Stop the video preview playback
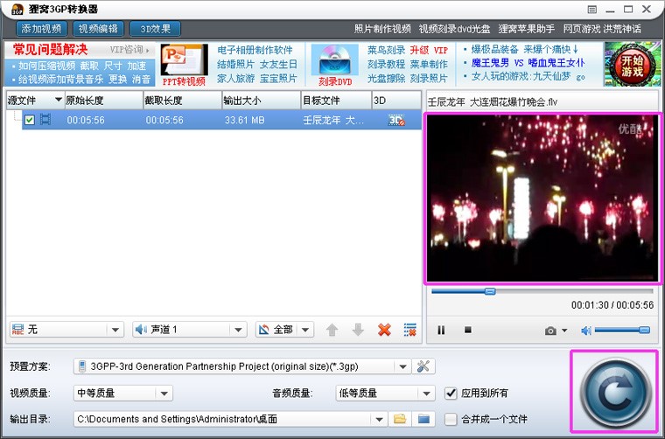 pos(467,330)
